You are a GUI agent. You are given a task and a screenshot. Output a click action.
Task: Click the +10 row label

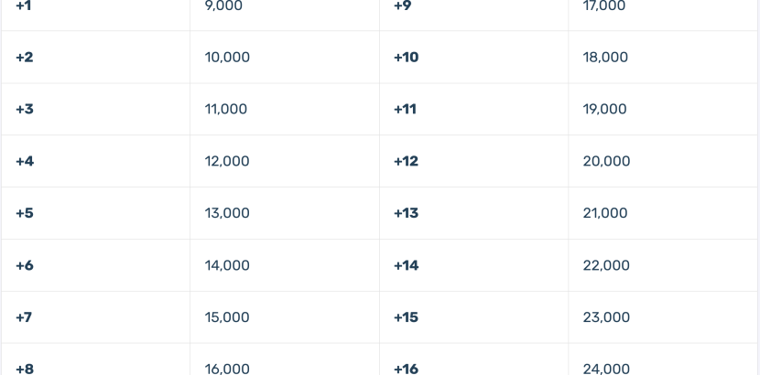point(407,57)
